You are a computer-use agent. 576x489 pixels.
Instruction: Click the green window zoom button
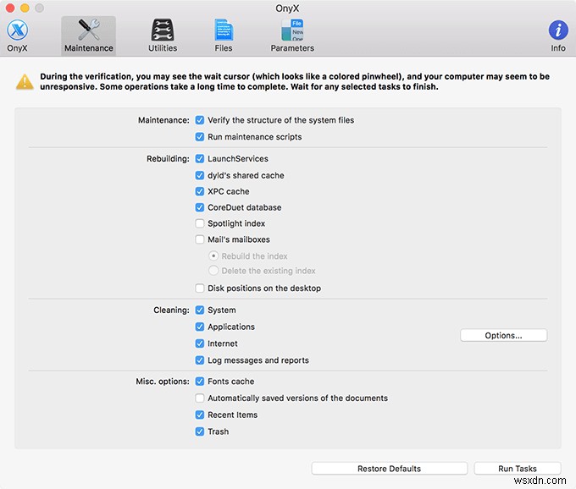[x=39, y=8]
